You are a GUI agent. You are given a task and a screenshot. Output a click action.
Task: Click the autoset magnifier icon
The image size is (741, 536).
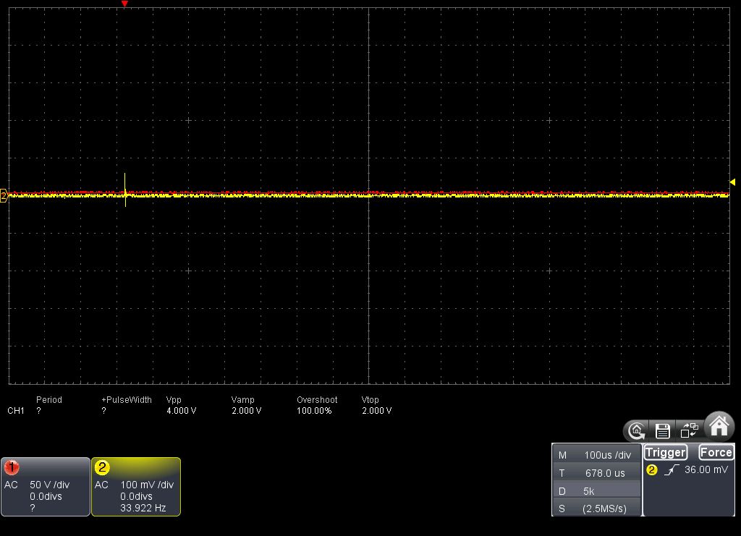click(637, 430)
